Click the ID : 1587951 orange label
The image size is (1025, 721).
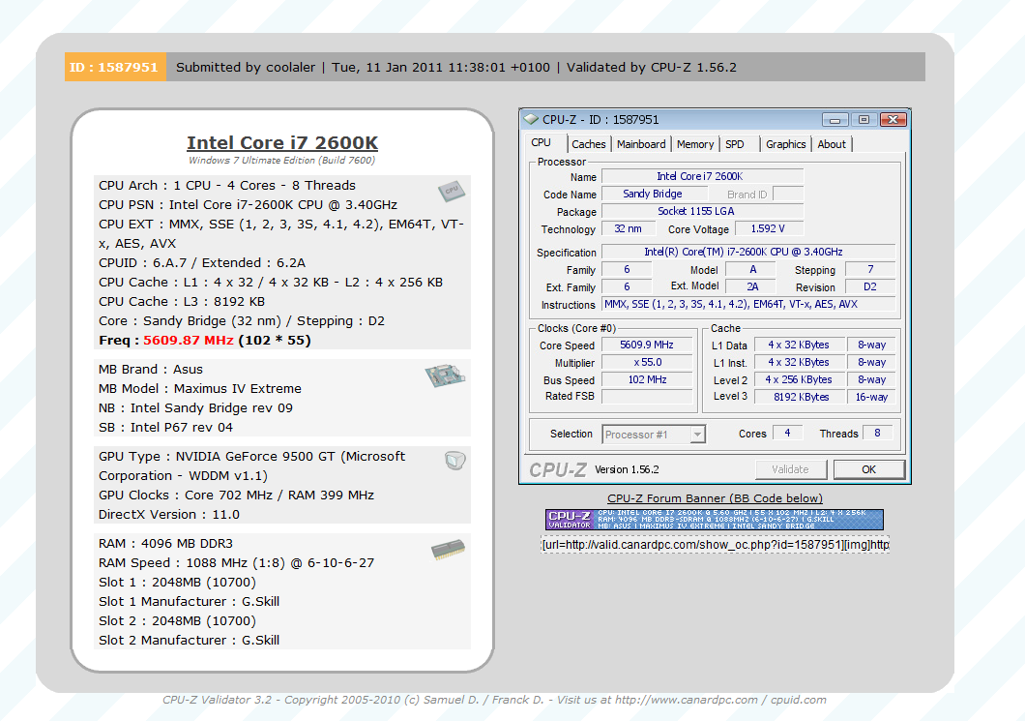pyautogui.click(x=115, y=67)
